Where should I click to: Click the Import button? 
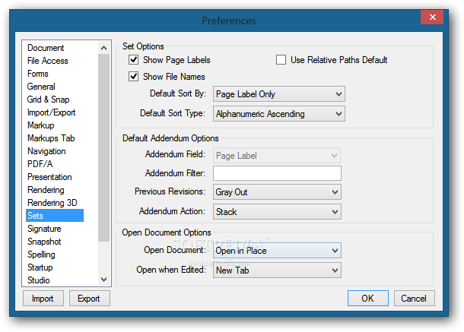[43, 299]
